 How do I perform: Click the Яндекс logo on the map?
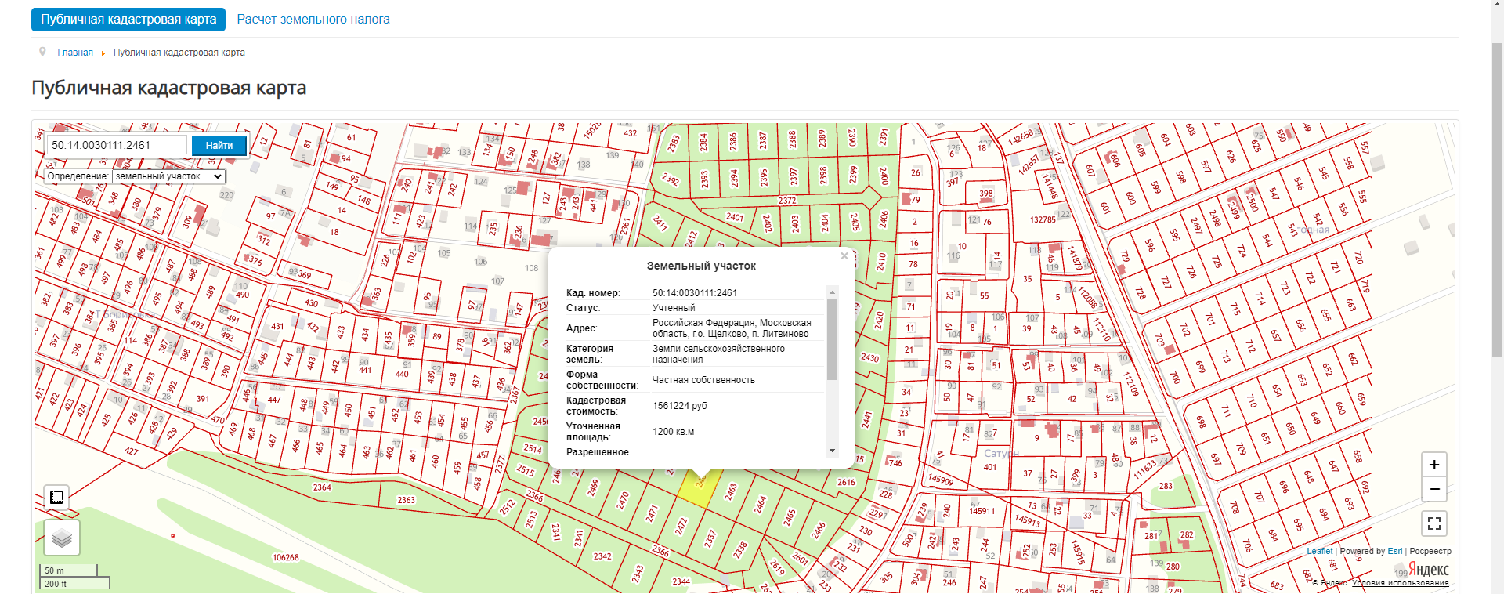click(x=1429, y=570)
